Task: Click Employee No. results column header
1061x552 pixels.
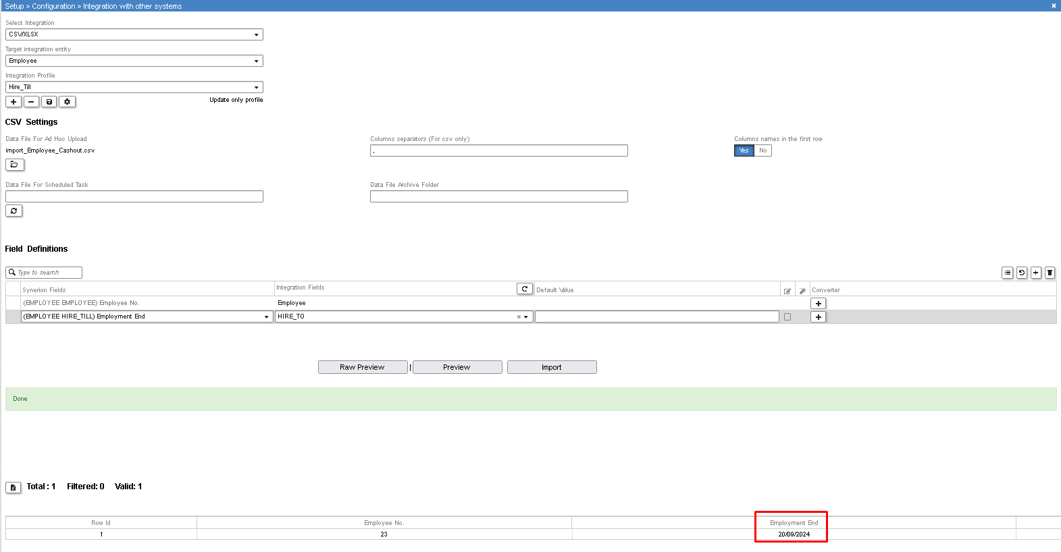Action: [x=384, y=523]
